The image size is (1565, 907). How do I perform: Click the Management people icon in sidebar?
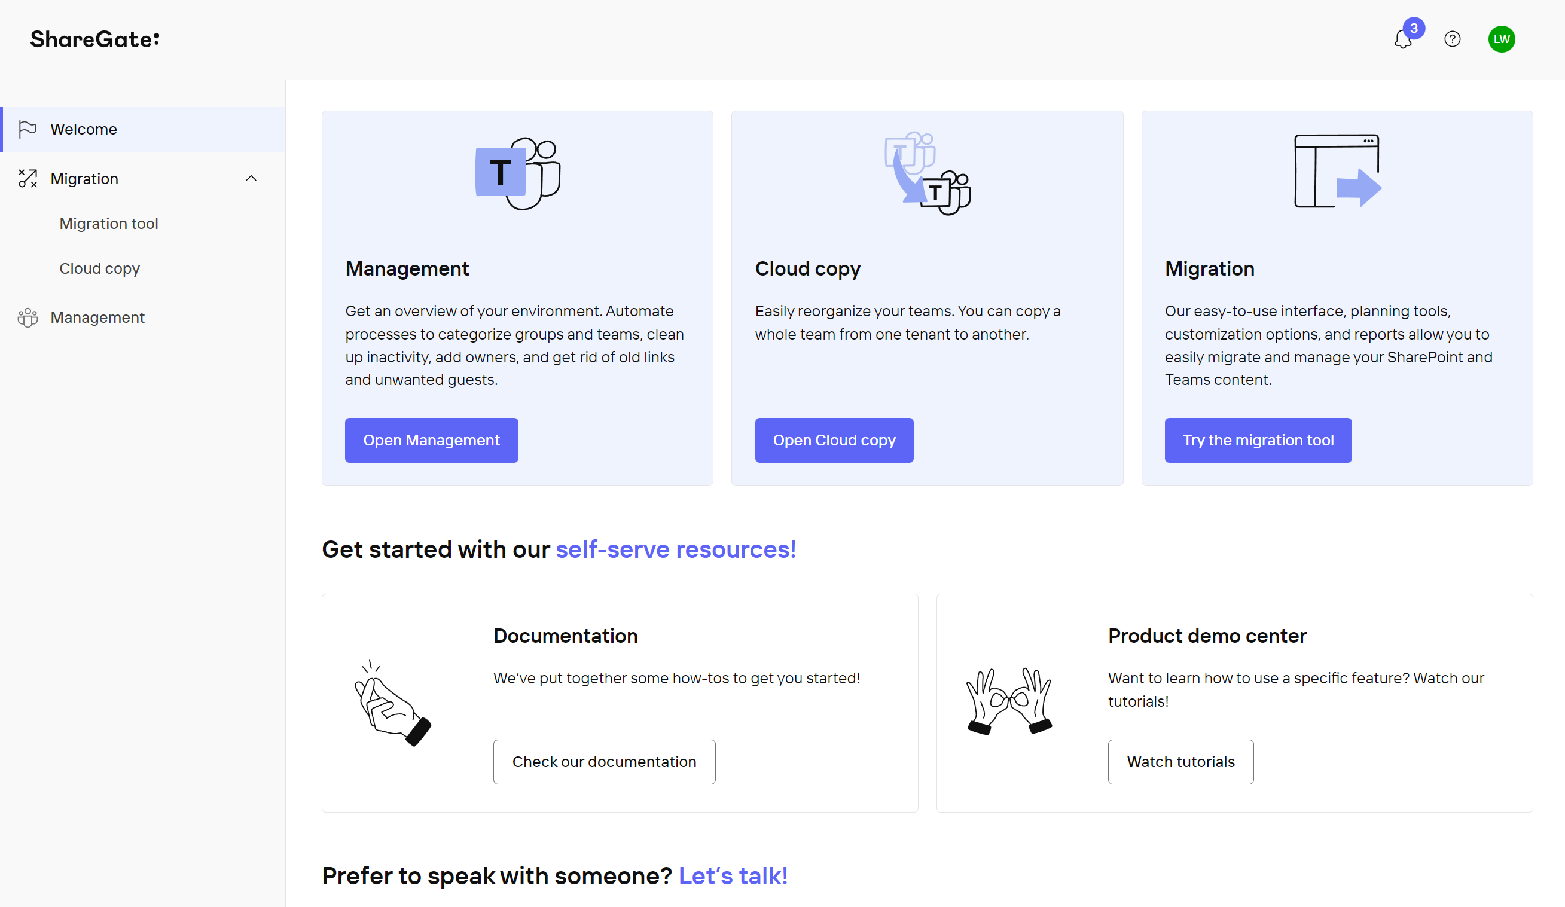(x=28, y=318)
